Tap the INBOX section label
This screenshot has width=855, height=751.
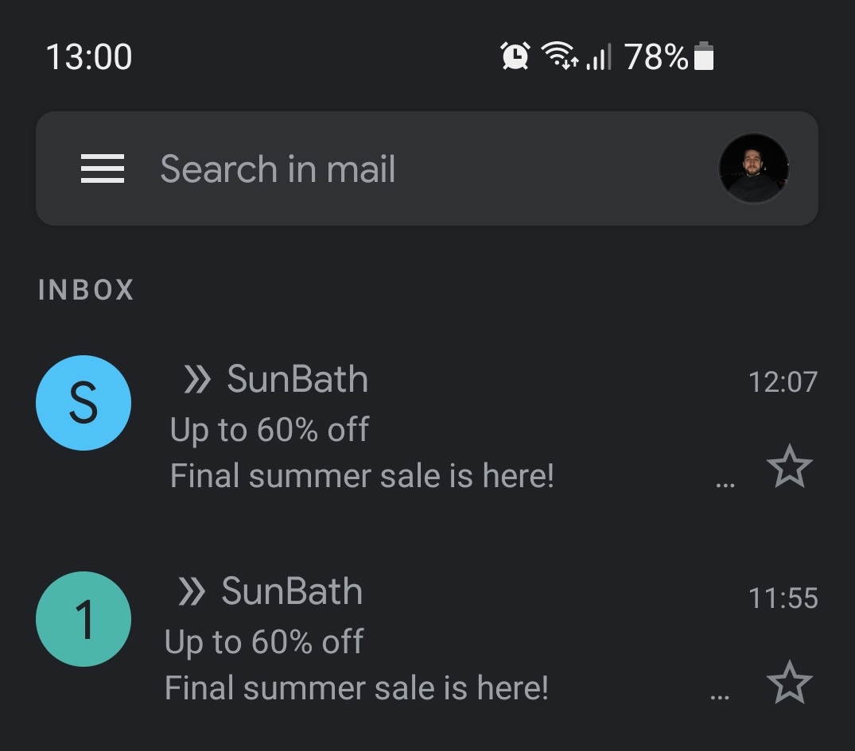coord(86,290)
